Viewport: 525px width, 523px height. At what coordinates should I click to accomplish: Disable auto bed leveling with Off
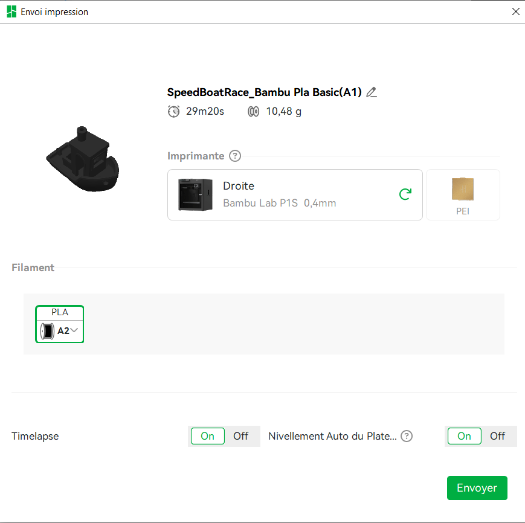click(x=498, y=436)
